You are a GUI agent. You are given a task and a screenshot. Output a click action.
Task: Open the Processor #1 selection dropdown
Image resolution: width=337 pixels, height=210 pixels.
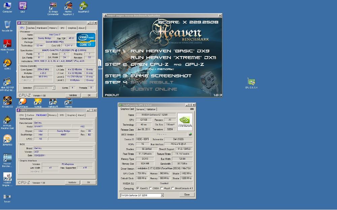click(44, 88)
